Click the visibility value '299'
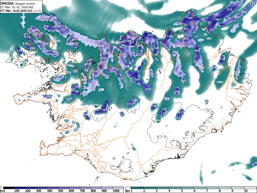257x193 pixels. pos(36,30)
